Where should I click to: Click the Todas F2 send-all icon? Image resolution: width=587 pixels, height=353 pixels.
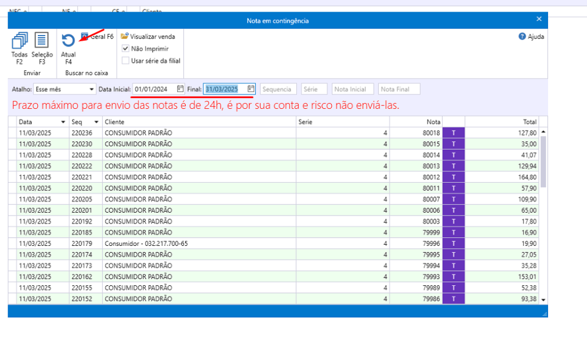pos(19,41)
